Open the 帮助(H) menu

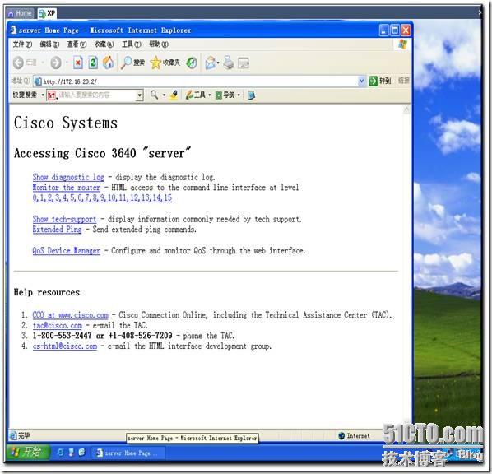[x=159, y=44]
